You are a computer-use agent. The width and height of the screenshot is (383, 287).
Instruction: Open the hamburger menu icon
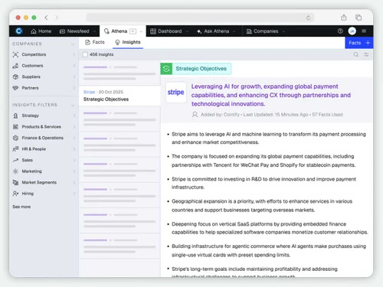(x=364, y=31)
